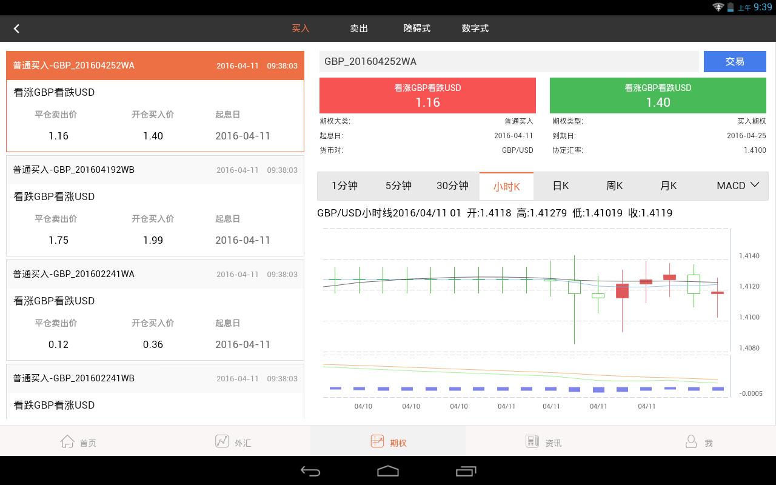Screen dimensions: 776x485
Task: Tap the 协定汇率 1.4100 value
Action: 755,150
